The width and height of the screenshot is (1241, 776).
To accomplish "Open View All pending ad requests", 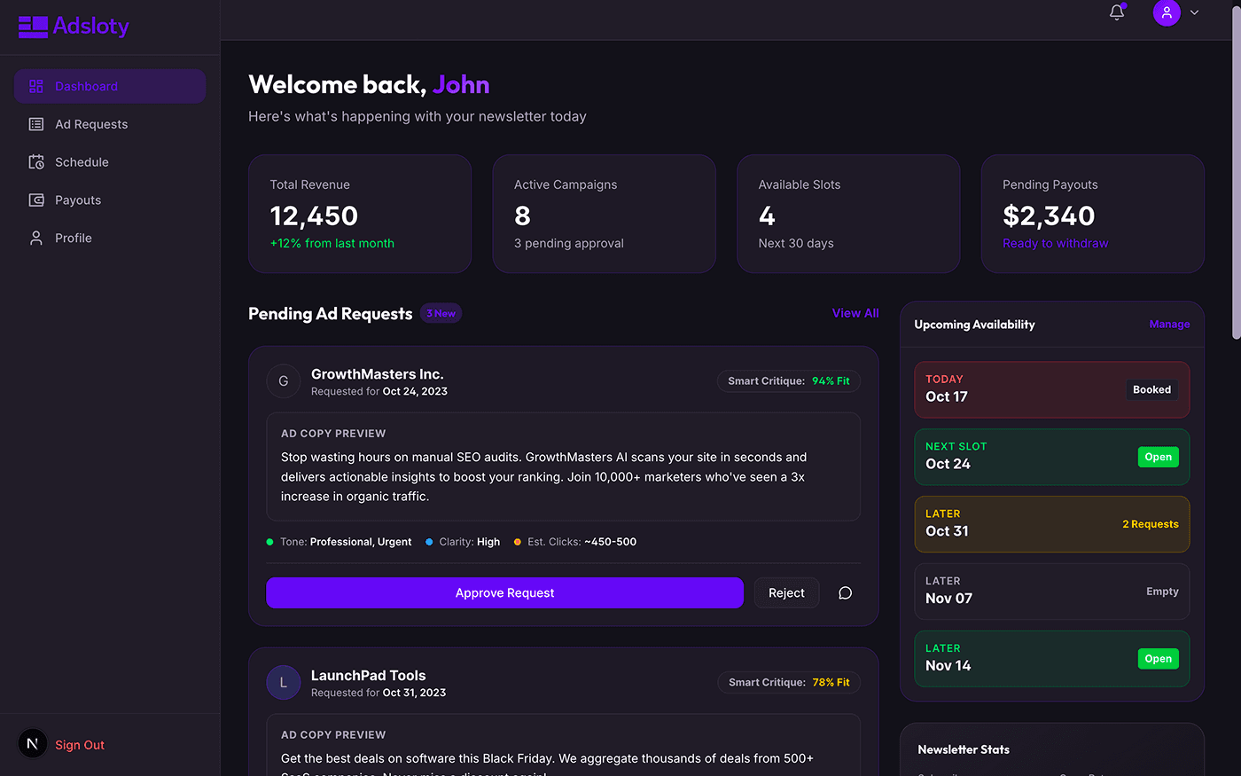I will [855, 313].
